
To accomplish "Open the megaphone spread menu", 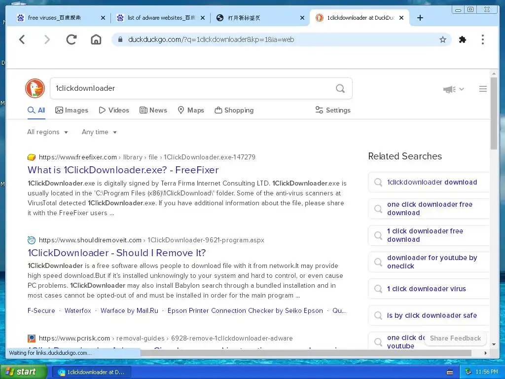I will 453,89.
